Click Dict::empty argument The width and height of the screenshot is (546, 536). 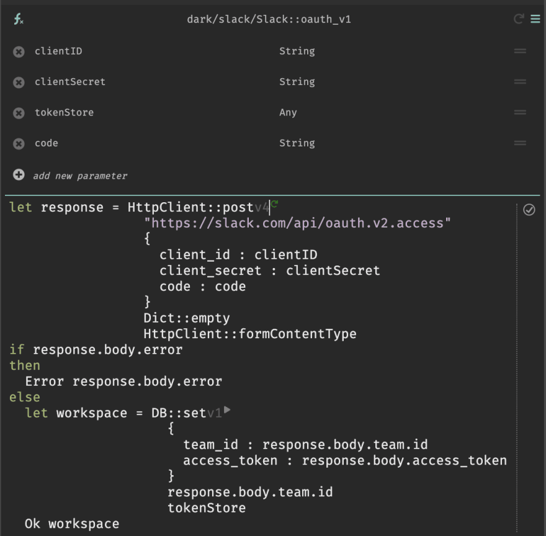[x=187, y=318]
